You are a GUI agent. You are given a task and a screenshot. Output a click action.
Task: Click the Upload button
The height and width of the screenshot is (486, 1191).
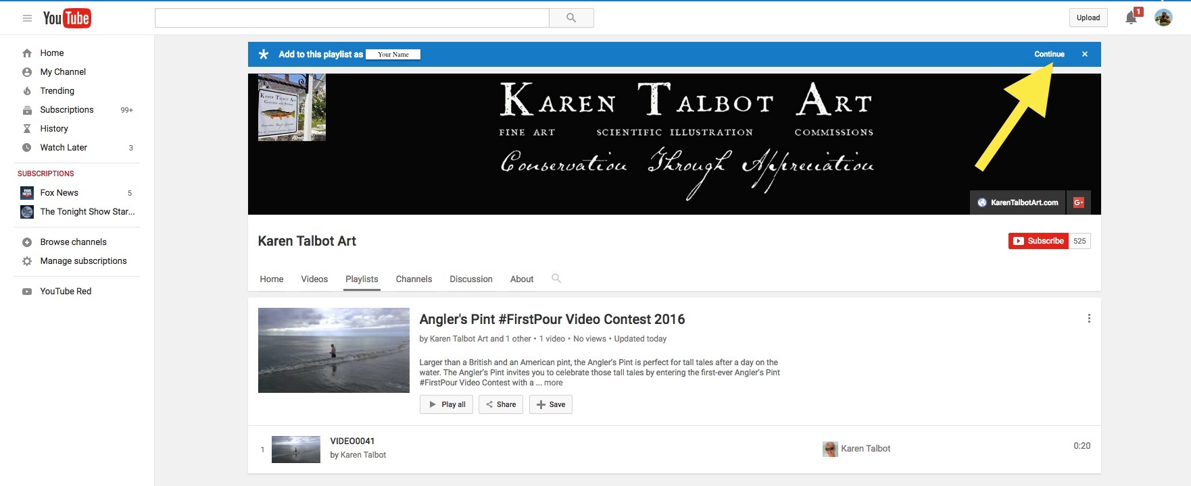point(1088,18)
